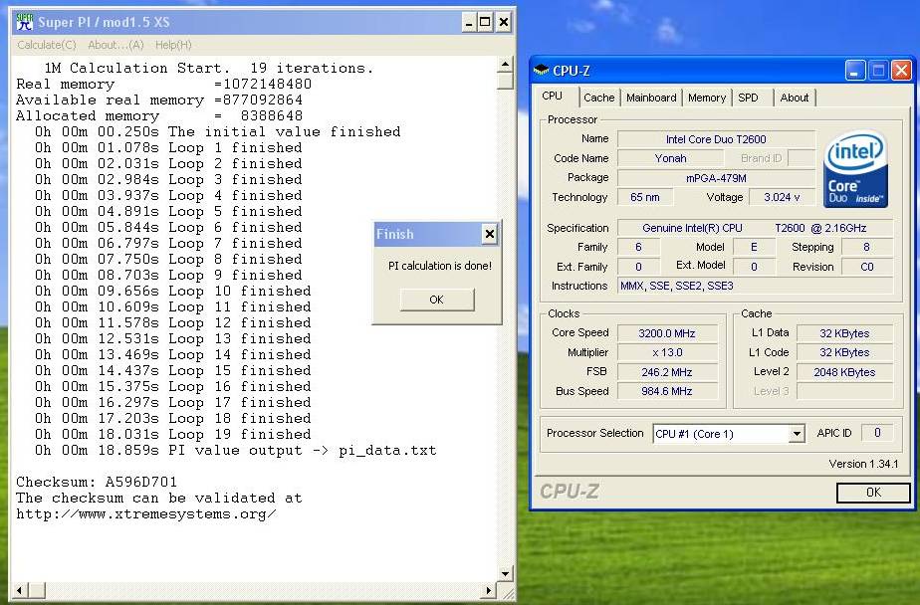Image resolution: width=920 pixels, height=605 pixels.
Task: Open the Calculate(C) menu
Action: click(x=47, y=45)
